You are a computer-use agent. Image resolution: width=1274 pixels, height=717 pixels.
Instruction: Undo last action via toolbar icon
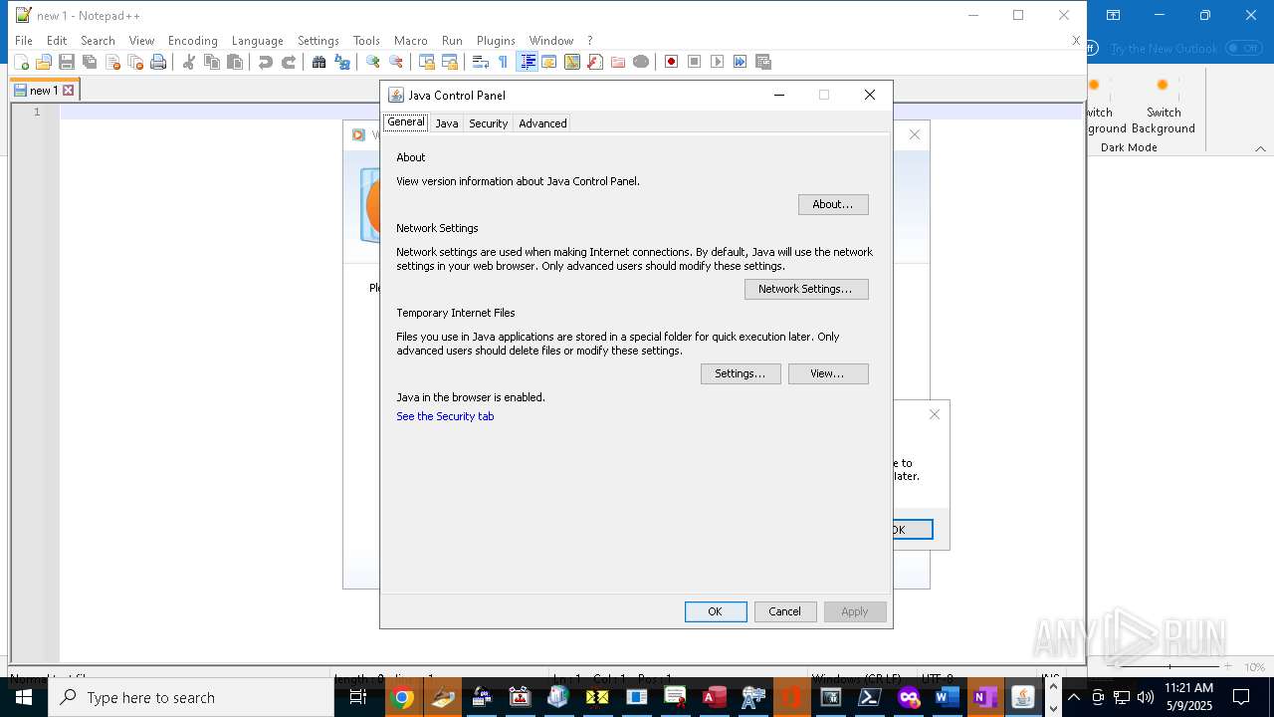pos(265,62)
